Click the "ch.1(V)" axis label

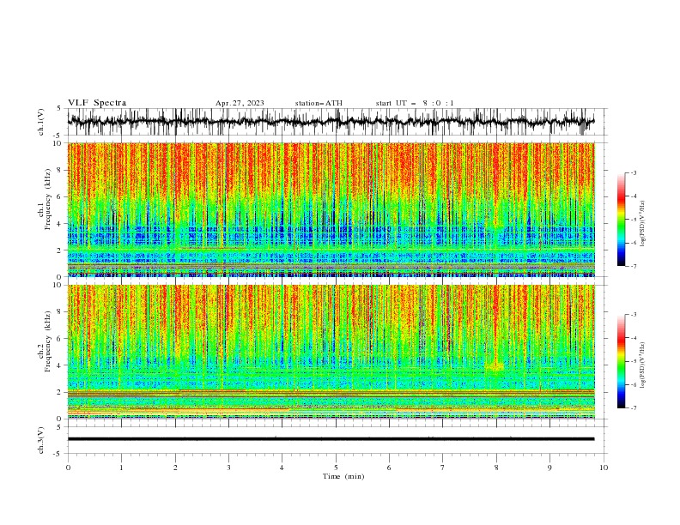click(41, 122)
